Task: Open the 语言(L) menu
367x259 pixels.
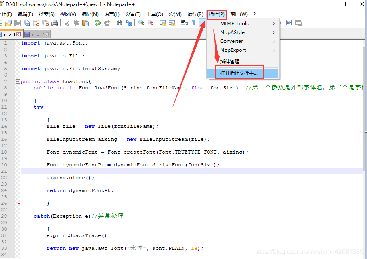Action: point(112,14)
